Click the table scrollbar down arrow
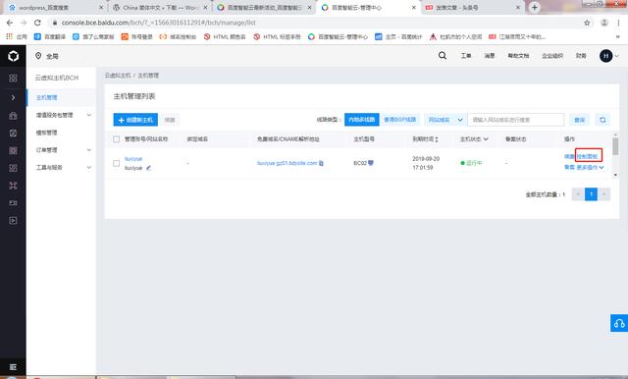Viewport: 628px width, 379px height. pos(615,175)
